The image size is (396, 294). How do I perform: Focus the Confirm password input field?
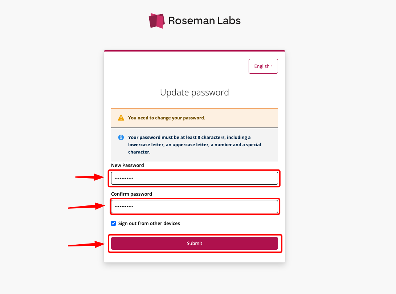pyautogui.click(x=195, y=207)
